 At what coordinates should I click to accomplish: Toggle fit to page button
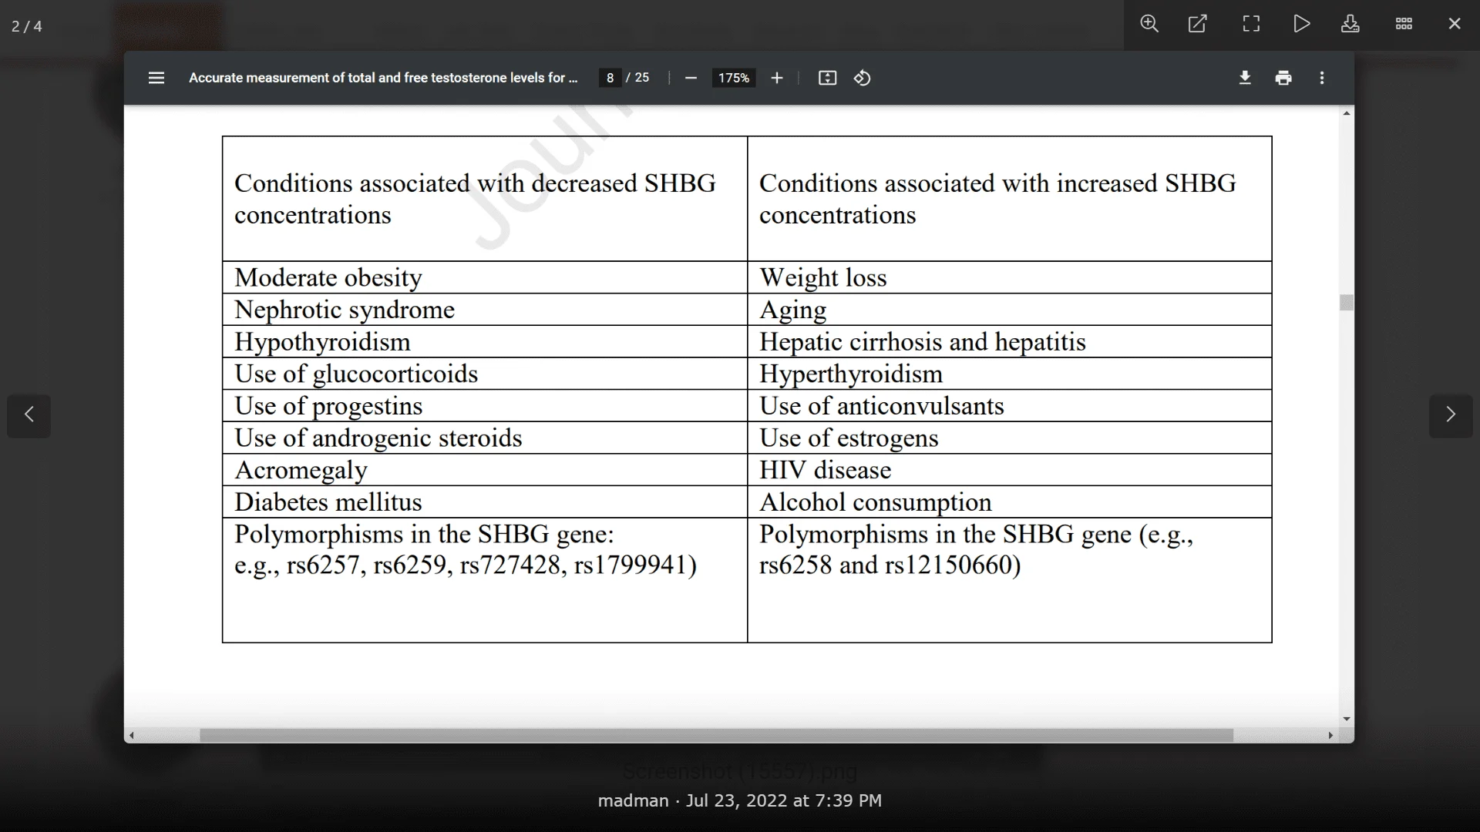827,78
